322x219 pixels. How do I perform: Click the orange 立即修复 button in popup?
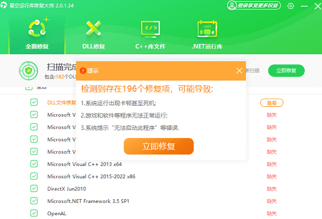tap(158, 146)
